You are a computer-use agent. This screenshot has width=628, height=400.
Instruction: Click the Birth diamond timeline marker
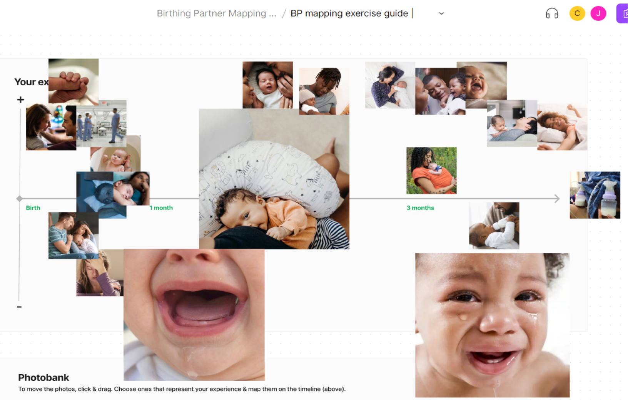coord(19,199)
